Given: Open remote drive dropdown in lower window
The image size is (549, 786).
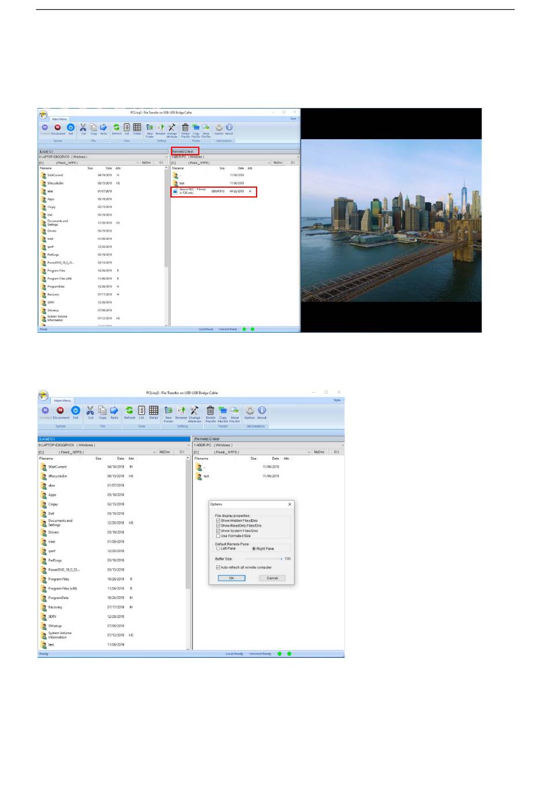Looking at the screenshot, I should 309,452.
